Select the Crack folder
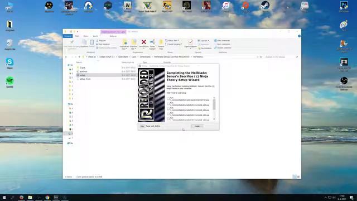 (x=83, y=68)
